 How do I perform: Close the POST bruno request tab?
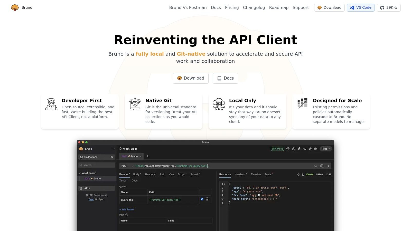click(141, 156)
